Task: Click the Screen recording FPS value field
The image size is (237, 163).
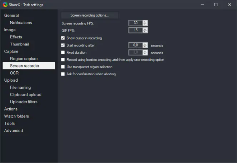Action: pos(136,23)
